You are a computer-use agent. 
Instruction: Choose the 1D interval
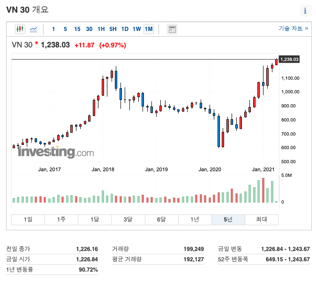pos(125,29)
